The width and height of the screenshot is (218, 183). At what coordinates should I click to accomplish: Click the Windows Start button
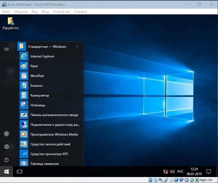pyautogui.click(x=7, y=172)
